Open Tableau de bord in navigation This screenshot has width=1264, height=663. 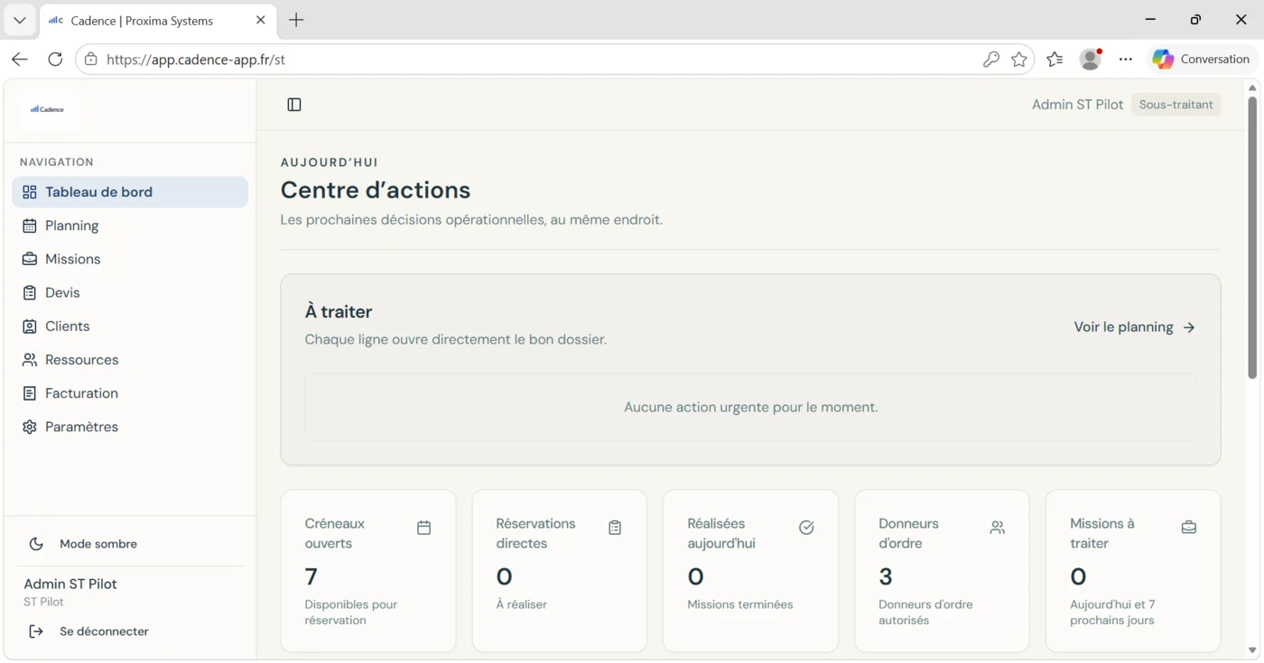point(130,192)
